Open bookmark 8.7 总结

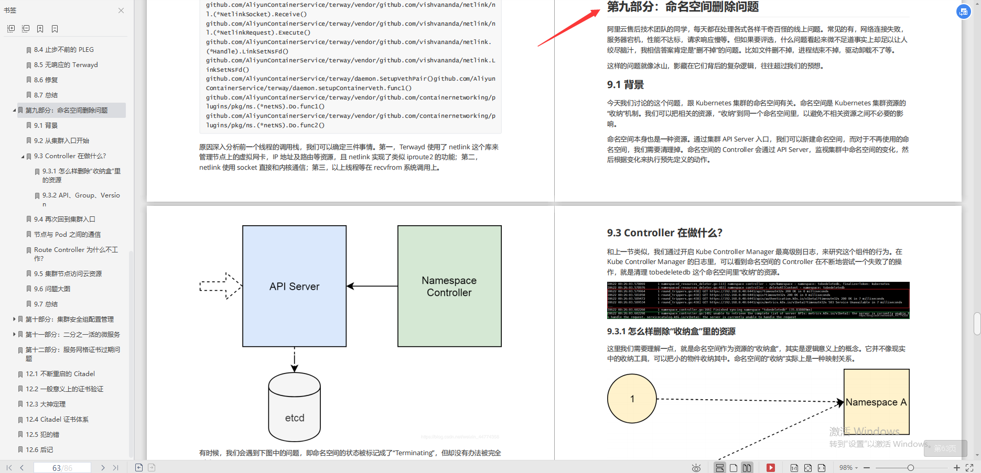pos(46,95)
